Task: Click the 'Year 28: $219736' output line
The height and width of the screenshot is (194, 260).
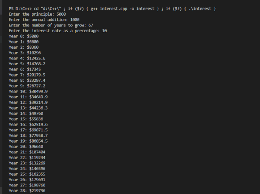Action: coord(27,190)
